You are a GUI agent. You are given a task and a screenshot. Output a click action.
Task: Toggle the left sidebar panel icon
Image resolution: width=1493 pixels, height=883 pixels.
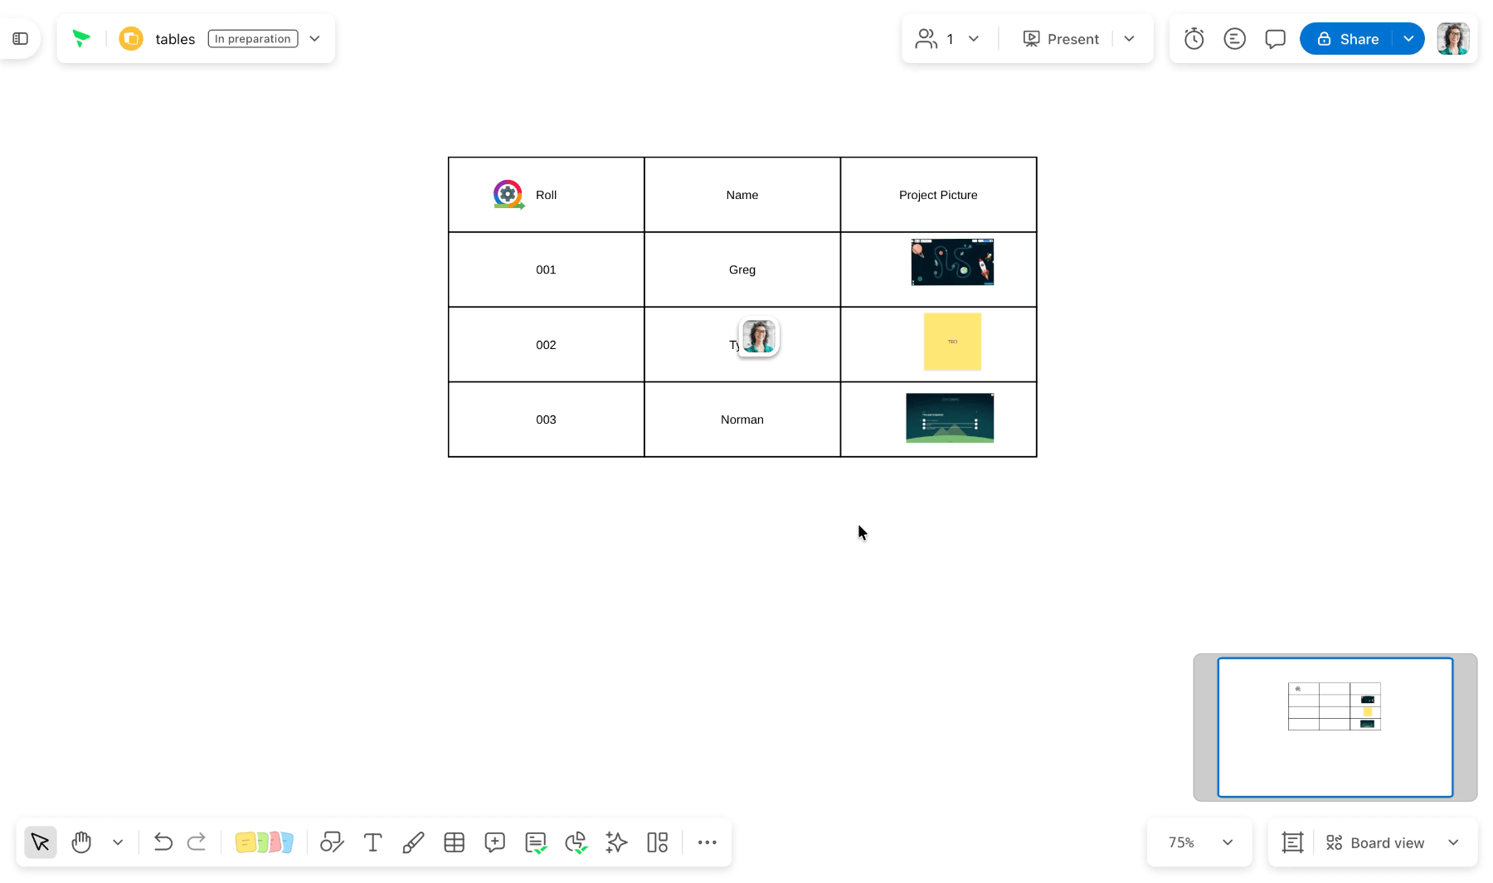coord(21,39)
